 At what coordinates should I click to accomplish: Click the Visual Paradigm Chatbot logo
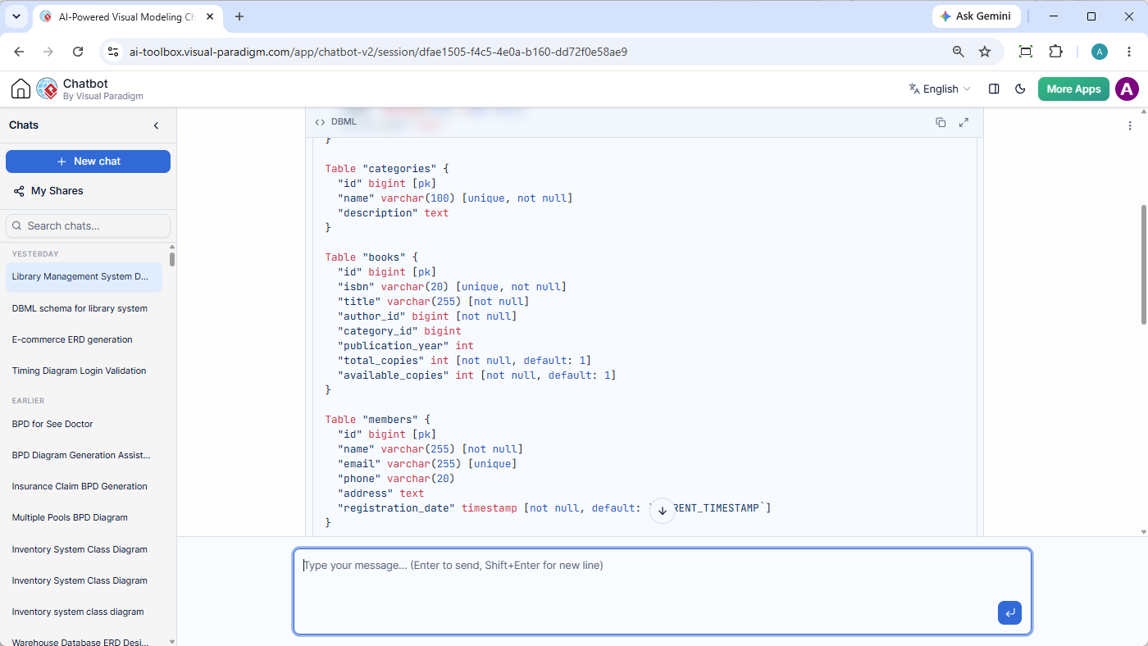click(x=48, y=89)
